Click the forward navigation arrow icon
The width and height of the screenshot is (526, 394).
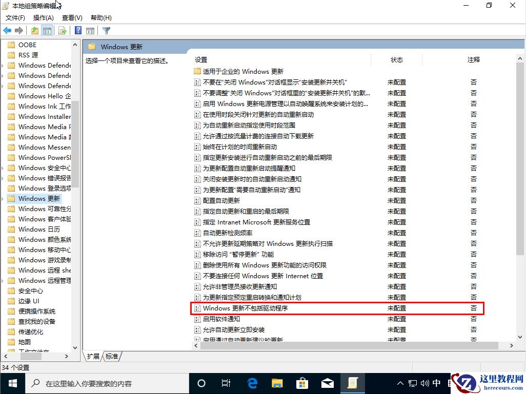point(18,30)
